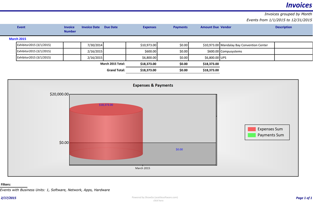Click the Event column header

(21, 27)
